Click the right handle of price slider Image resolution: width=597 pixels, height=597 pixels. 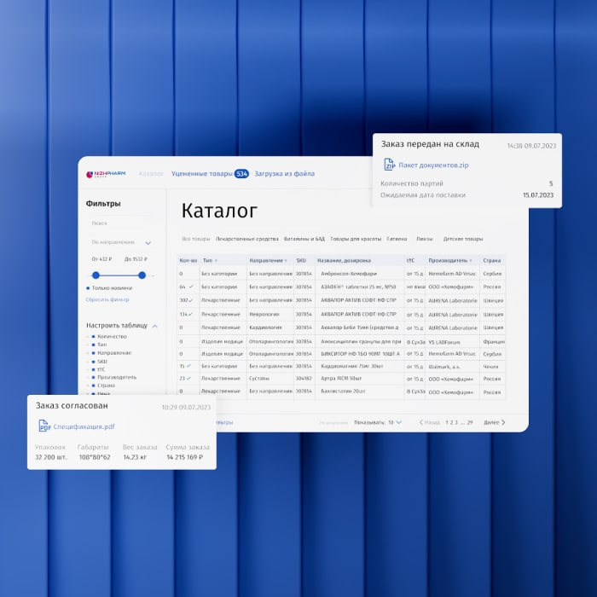142,275
